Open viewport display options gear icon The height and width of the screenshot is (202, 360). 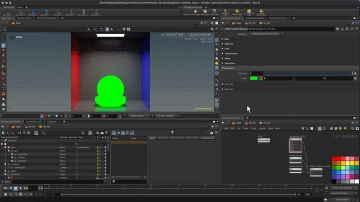point(212,29)
